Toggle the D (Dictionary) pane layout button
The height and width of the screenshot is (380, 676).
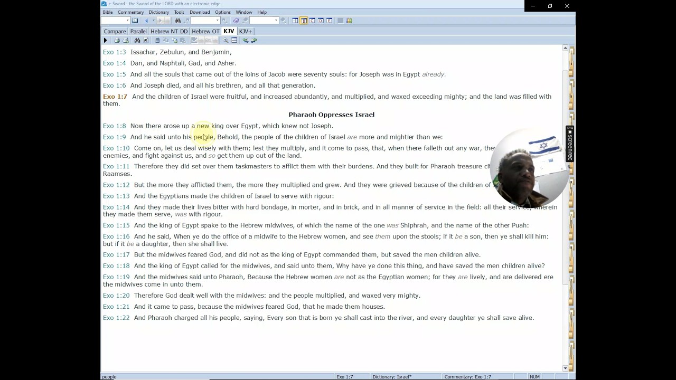(x=321, y=21)
